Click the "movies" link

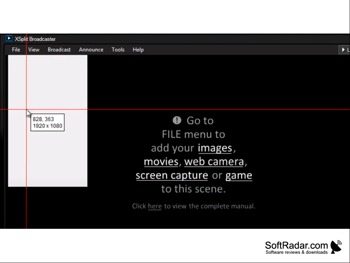[x=161, y=162]
